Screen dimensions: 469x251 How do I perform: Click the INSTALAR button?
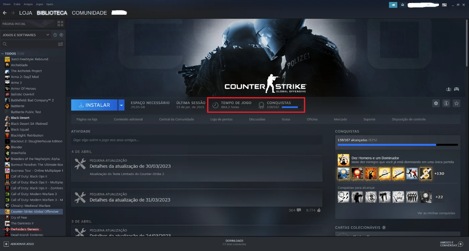94,105
